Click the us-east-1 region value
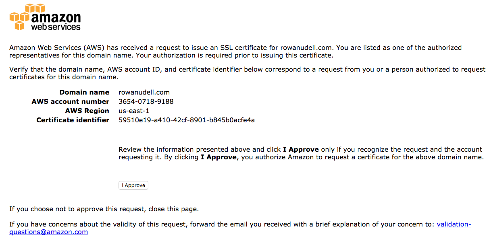 click(x=134, y=111)
